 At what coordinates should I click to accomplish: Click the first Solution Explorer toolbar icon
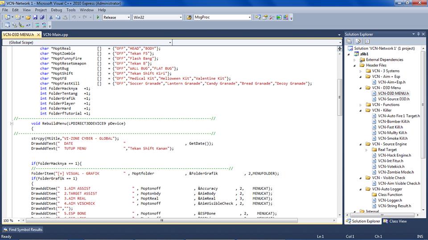coord(349,41)
